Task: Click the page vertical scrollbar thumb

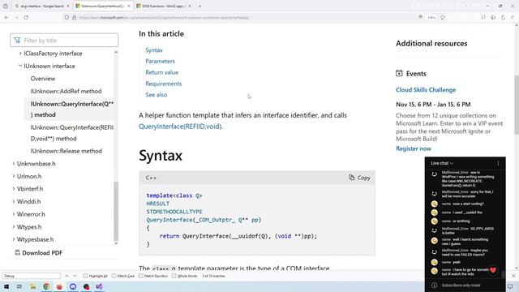Action: 517,105
